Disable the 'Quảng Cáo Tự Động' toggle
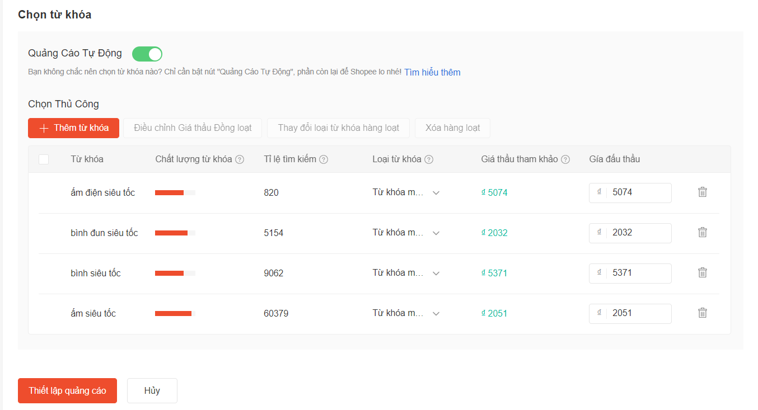758x410 pixels. click(147, 54)
